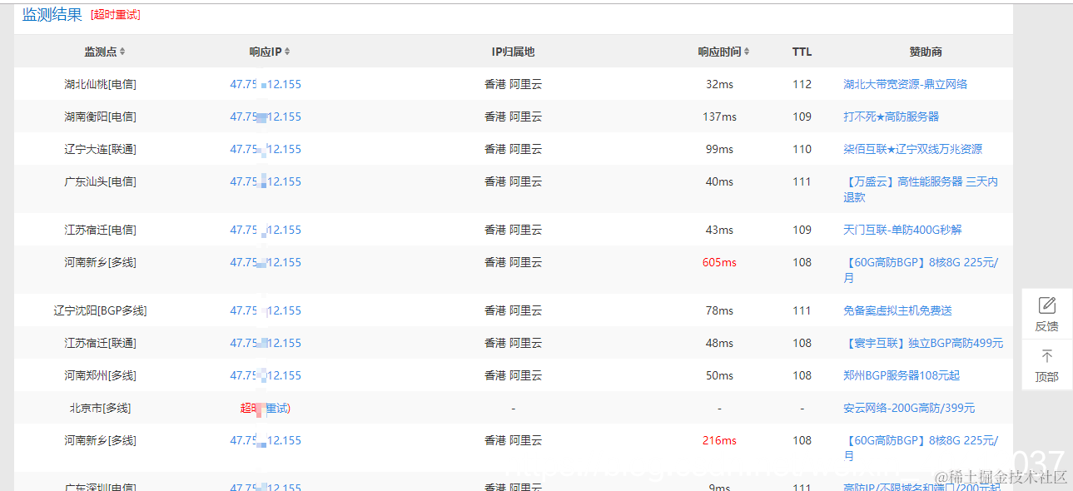Open response IP link in 湖南衡阳[电信] row
The width and height of the screenshot is (1073, 491).
pos(266,117)
